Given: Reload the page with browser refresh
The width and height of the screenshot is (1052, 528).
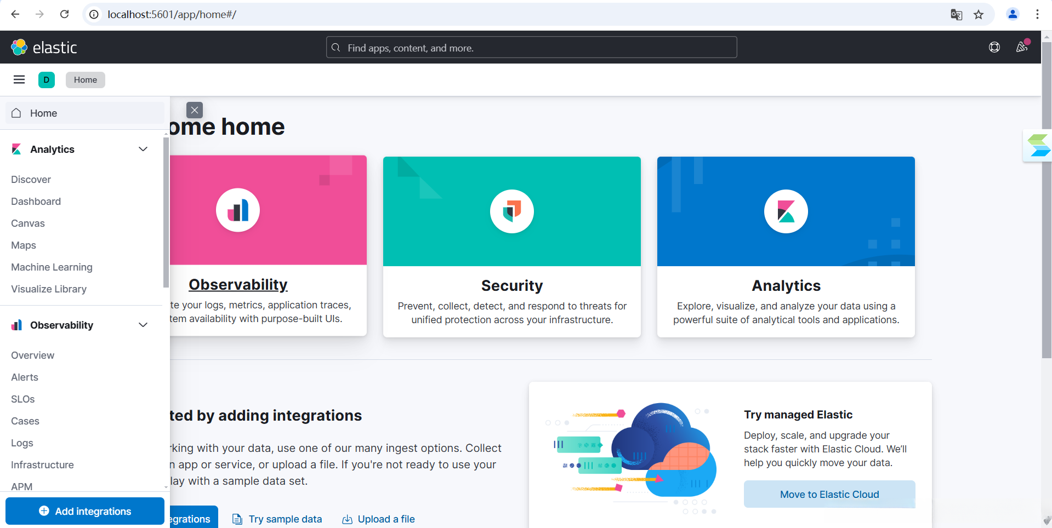Looking at the screenshot, I should (x=64, y=14).
